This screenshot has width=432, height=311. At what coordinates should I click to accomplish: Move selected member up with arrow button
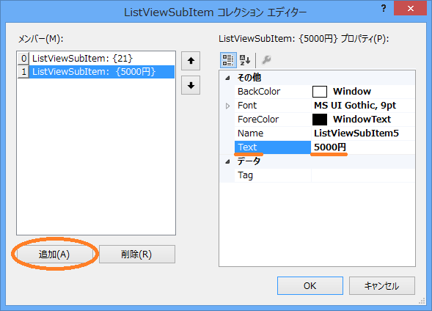tap(191, 61)
